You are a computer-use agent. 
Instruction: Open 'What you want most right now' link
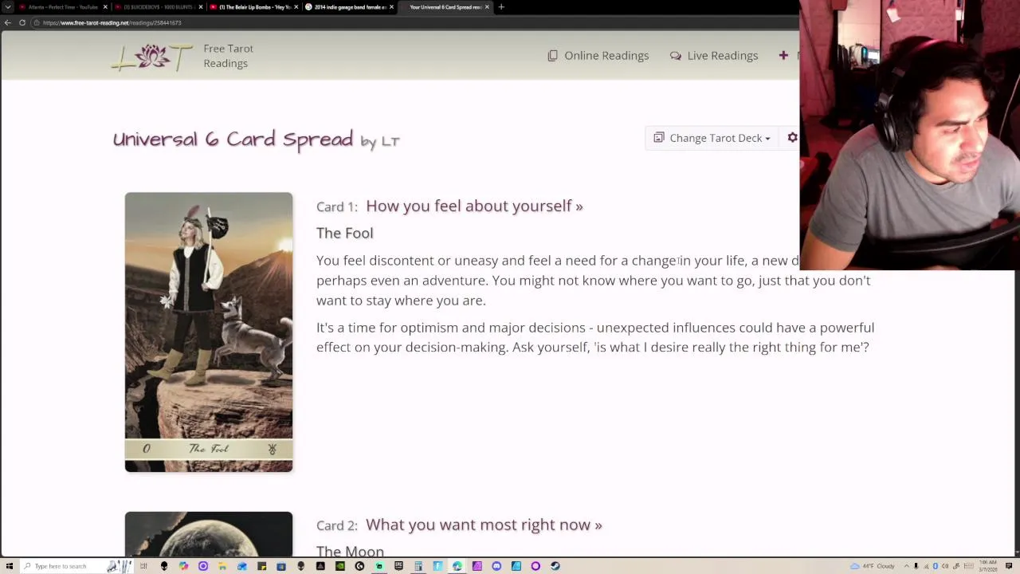(x=484, y=525)
